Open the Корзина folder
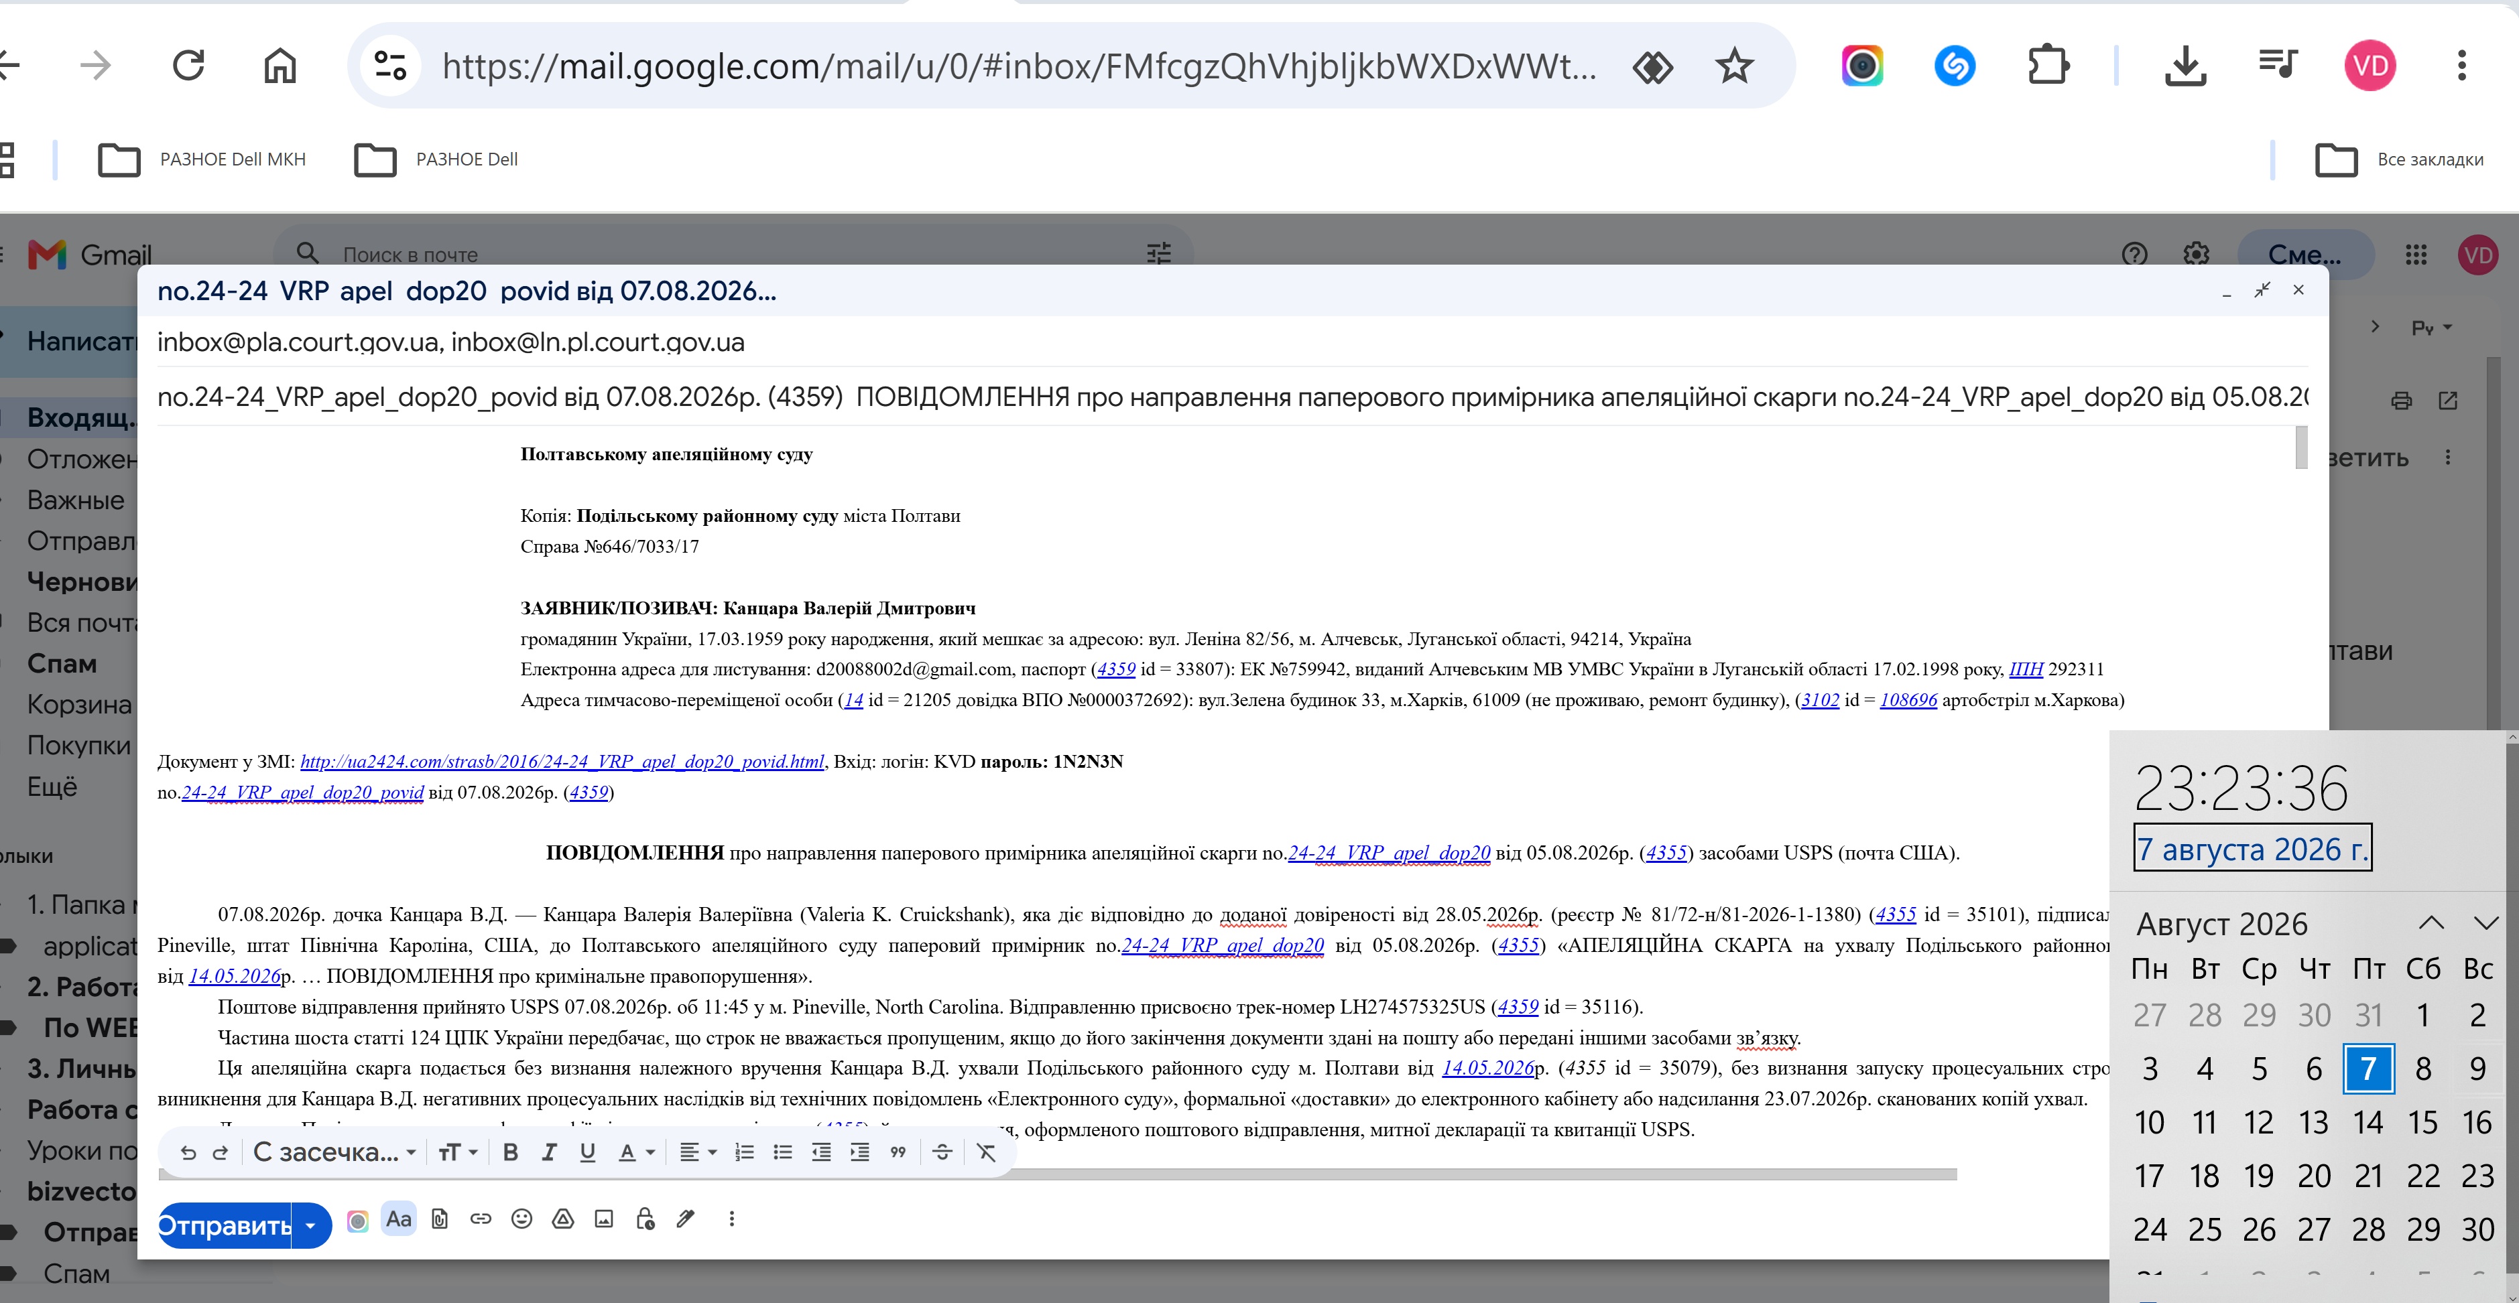Image resolution: width=2519 pixels, height=1303 pixels. coord(78,705)
